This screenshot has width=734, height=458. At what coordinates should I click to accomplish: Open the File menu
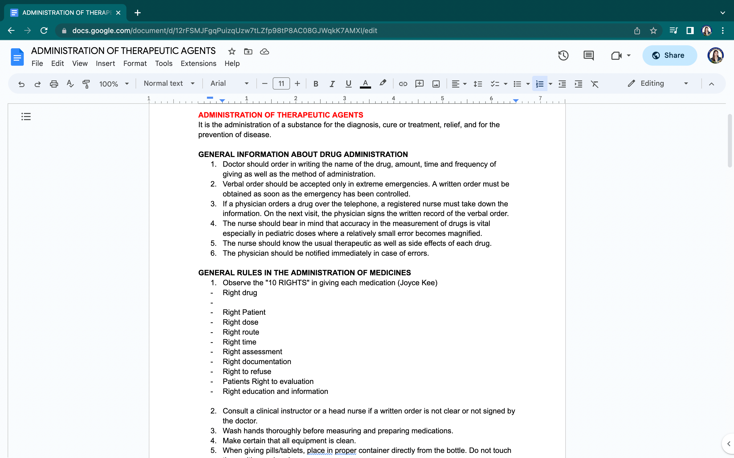coord(37,63)
